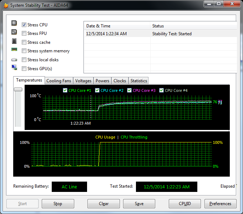243x214 pixels.
Task: Enable the Stress cache option
Action: [x=24, y=42]
